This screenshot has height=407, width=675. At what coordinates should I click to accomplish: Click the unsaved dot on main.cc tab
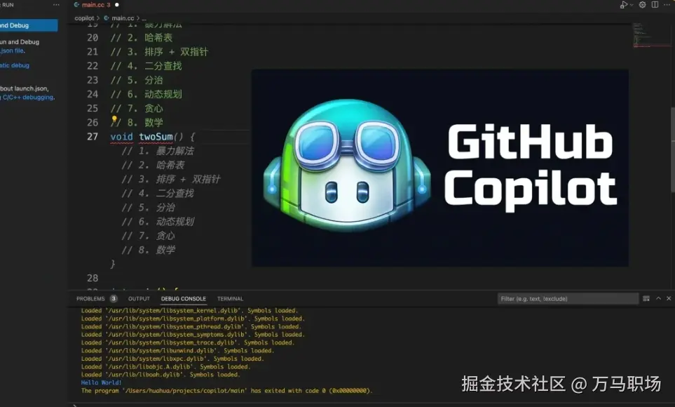point(116,5)
